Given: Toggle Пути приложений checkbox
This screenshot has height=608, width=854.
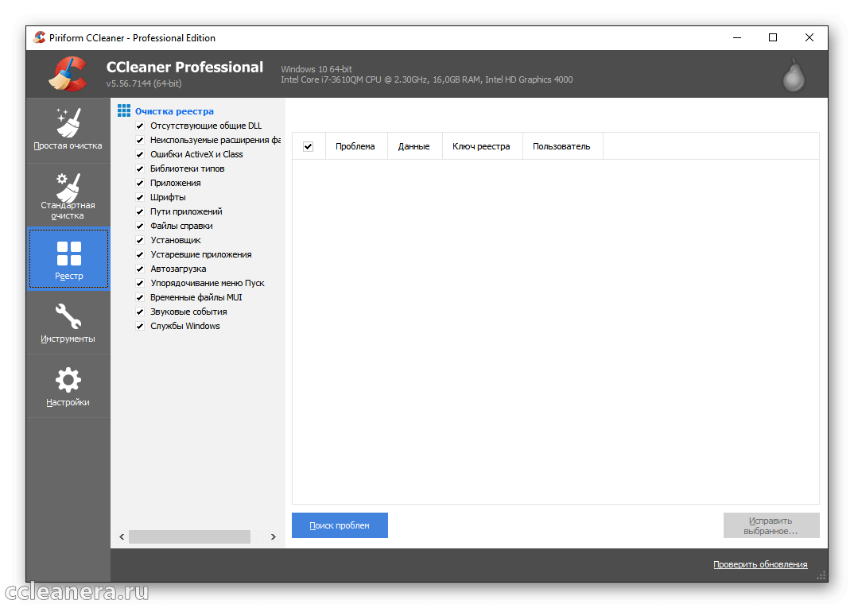Looking at the screenshot, I should tap(140, 211).
